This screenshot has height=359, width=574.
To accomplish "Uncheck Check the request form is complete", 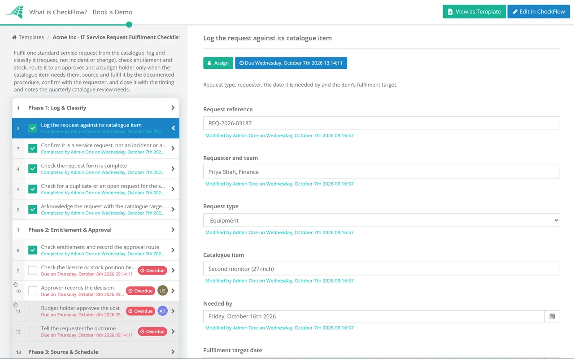I will point(33,169).
